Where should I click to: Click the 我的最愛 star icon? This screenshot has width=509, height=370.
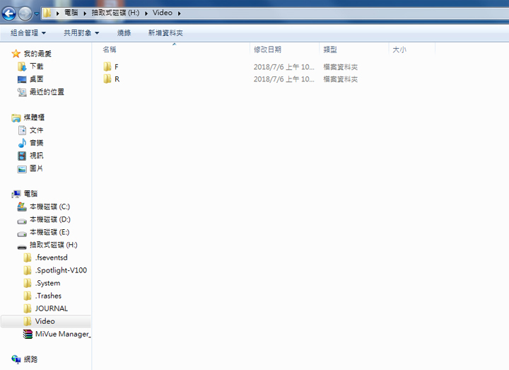(16, 54)
